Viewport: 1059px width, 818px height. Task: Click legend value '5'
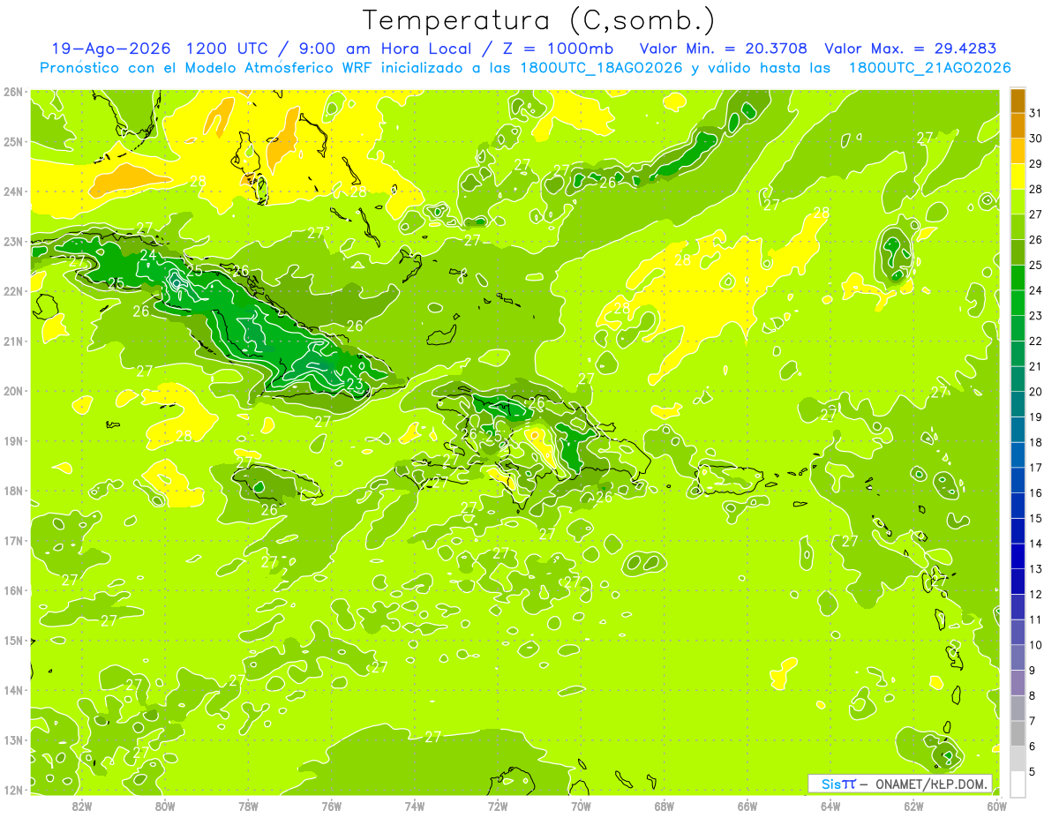pos(1033,771)
